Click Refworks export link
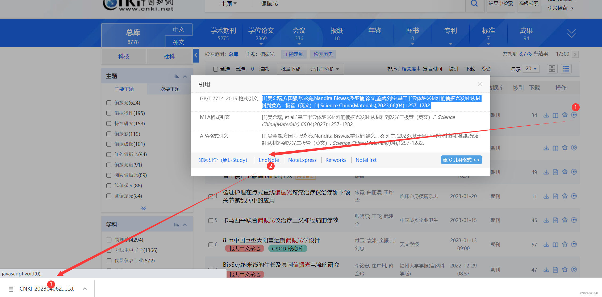This screenshot has height=297, width=602. point(336,160)
